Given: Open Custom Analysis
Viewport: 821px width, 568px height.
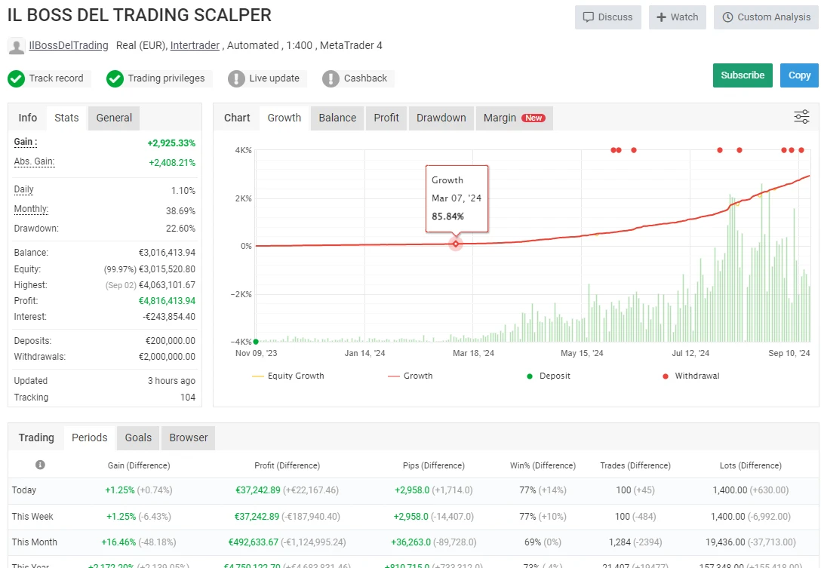Looking at the screenshot, I should click(766, 17).
